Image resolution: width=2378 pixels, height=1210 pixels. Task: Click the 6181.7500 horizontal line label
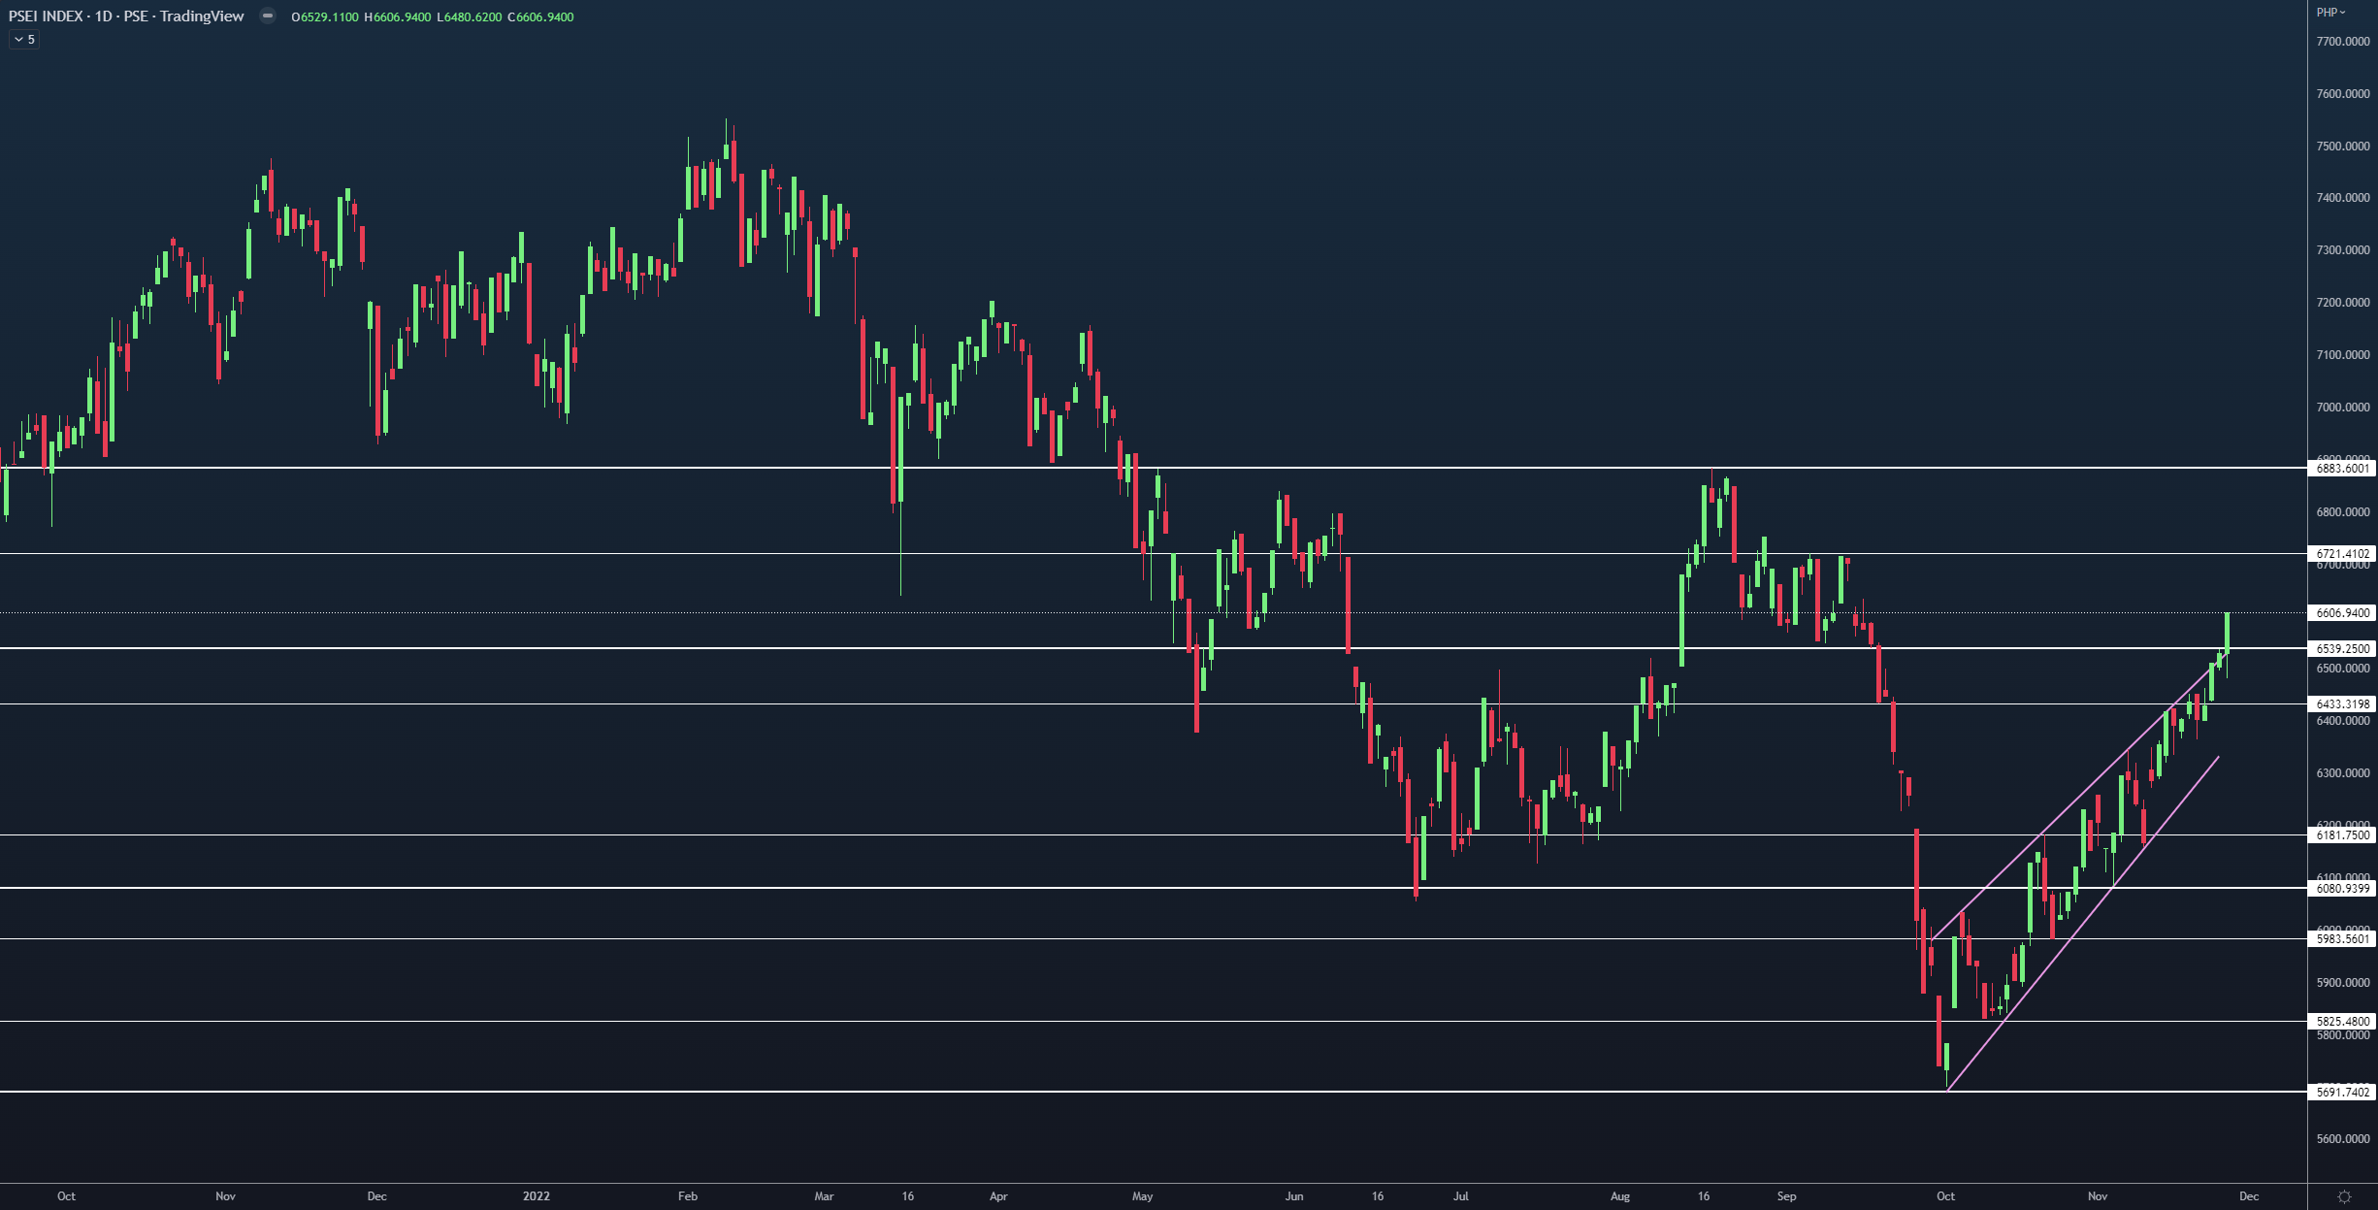2342,834
